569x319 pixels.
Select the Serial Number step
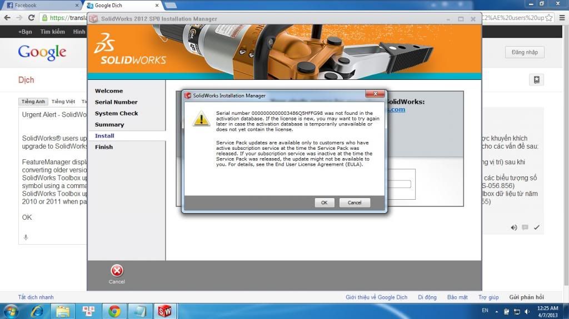116,102
